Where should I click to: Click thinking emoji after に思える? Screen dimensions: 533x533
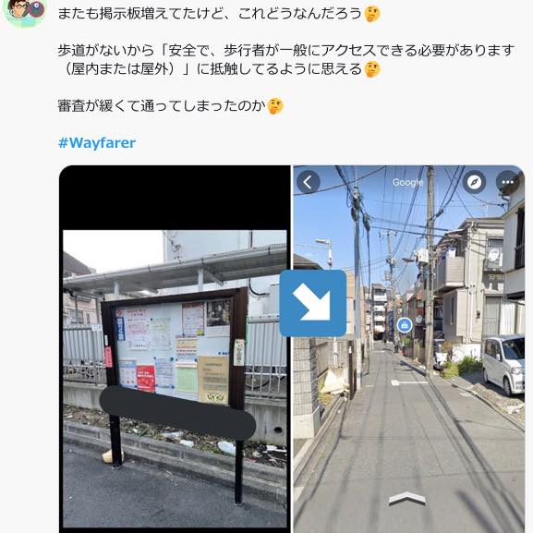[372, 69]
